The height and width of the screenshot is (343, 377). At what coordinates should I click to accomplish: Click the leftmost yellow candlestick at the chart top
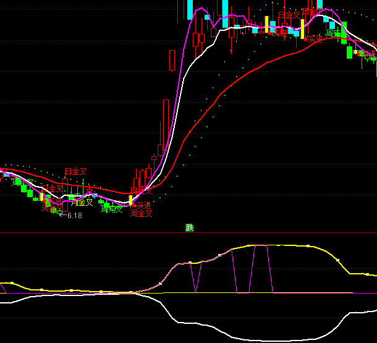point(267,24)
